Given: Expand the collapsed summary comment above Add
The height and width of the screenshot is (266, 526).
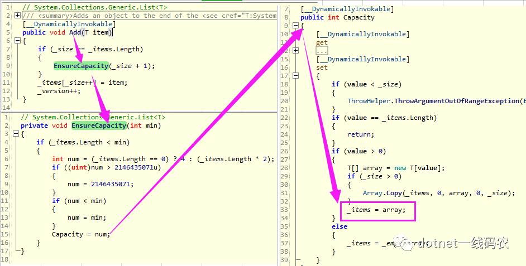Looking at the screenshot, I should pos(17,16).
